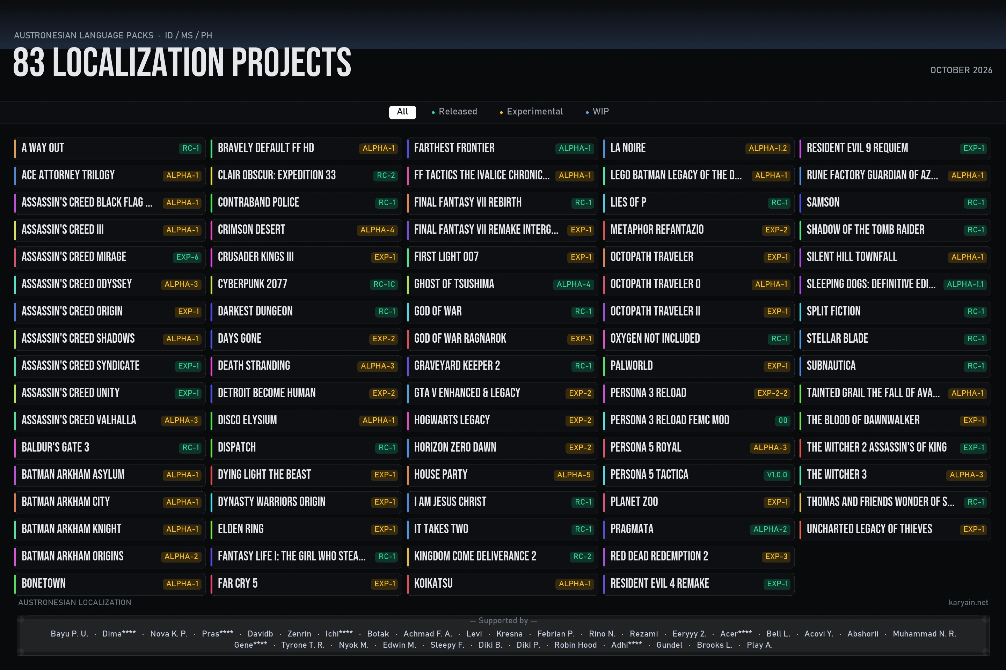Switch to the WIP filter
The height and width of the screenshot is (670, 1006).
click(597, 112)
